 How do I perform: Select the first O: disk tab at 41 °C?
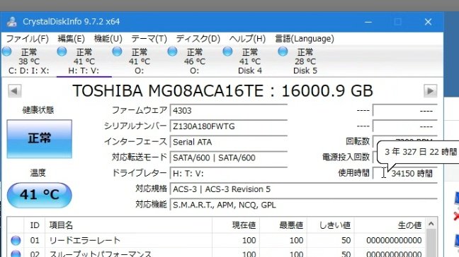point(139,61)
